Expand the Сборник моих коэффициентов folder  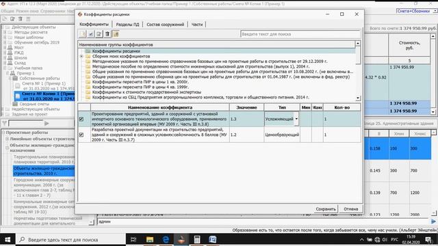pyautogui.click(x=81, y=56)
